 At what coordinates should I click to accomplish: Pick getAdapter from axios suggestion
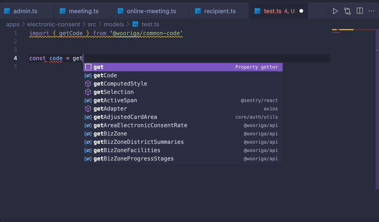[x=110, y=109]
